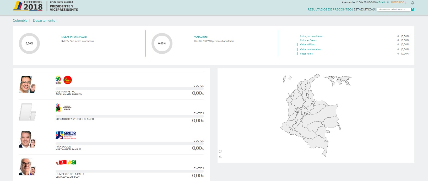Click the search field for territory
The height and width of the screenshot is (181, 428).
pos(393,9)
